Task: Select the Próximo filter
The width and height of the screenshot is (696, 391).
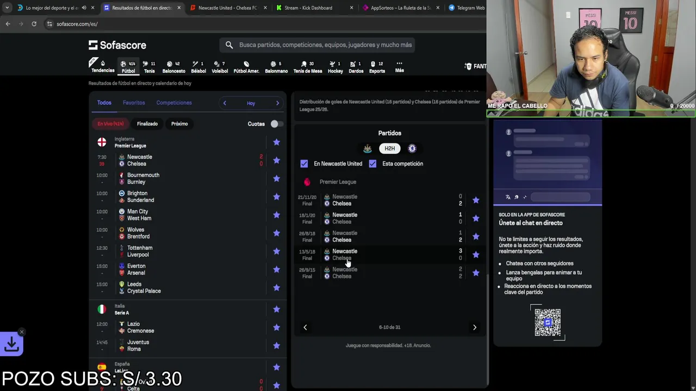Action: pyautogui.click(x=179, y=124)
